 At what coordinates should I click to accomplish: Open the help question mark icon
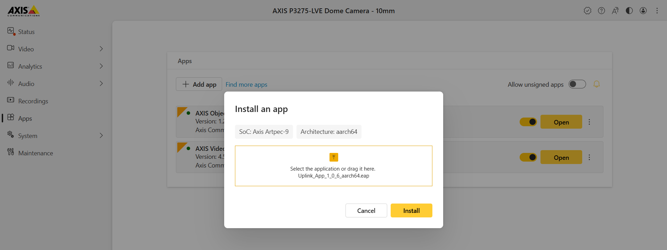(x=601, y=11)
